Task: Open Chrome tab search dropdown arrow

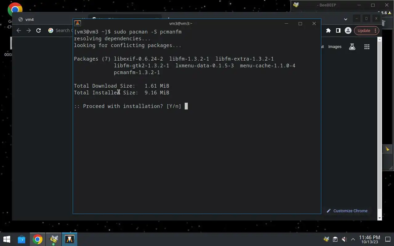Action: [345, 19]
